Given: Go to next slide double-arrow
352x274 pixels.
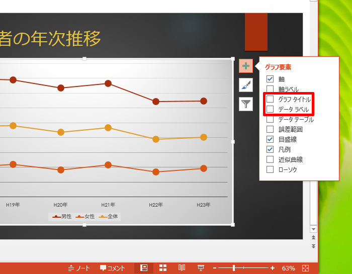Looking at the screenshot, I should pos(313,246).
